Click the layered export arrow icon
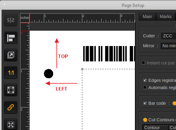Viewport: 176px width, 130px height. pos(11,55)
